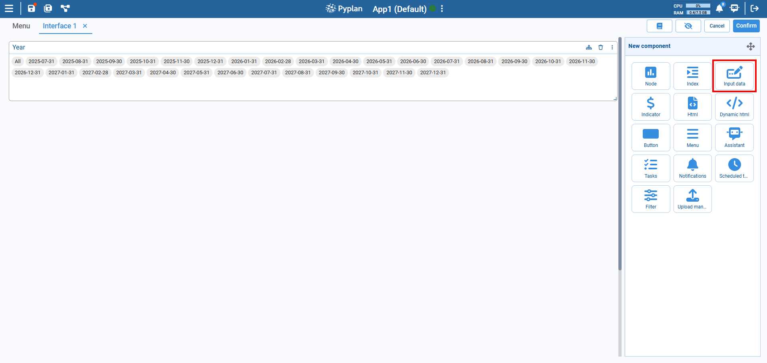Open the App1 options menu beside the title

(441, 9)
